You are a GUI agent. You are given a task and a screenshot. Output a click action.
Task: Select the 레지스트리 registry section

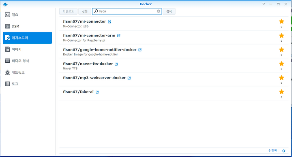pos(28,38)
